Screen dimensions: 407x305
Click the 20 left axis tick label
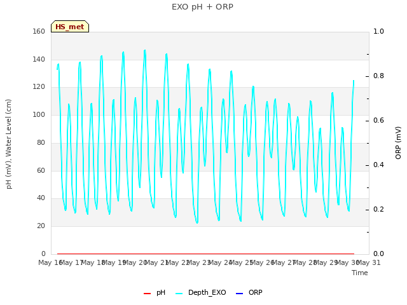(x=41, y=226)
